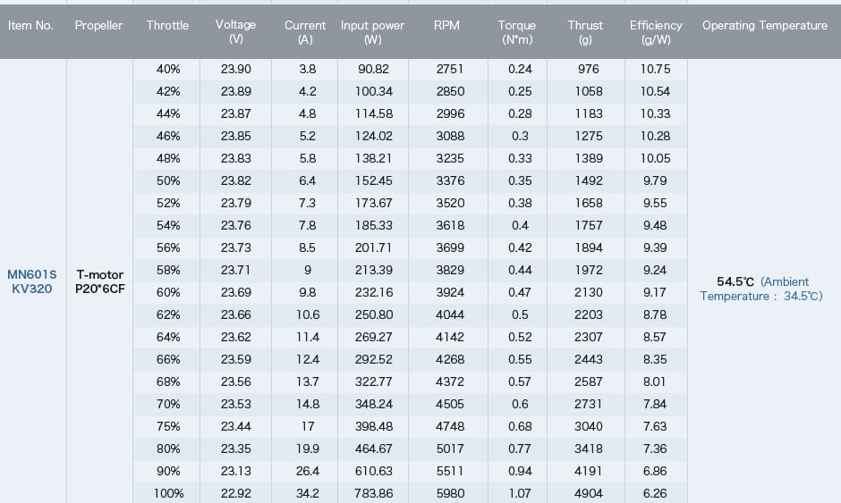The image size is (841, 503).
Task: Click the Ambient Temperature 34.5℃ note
Action: pyautogui.click(x=761, y=289)
